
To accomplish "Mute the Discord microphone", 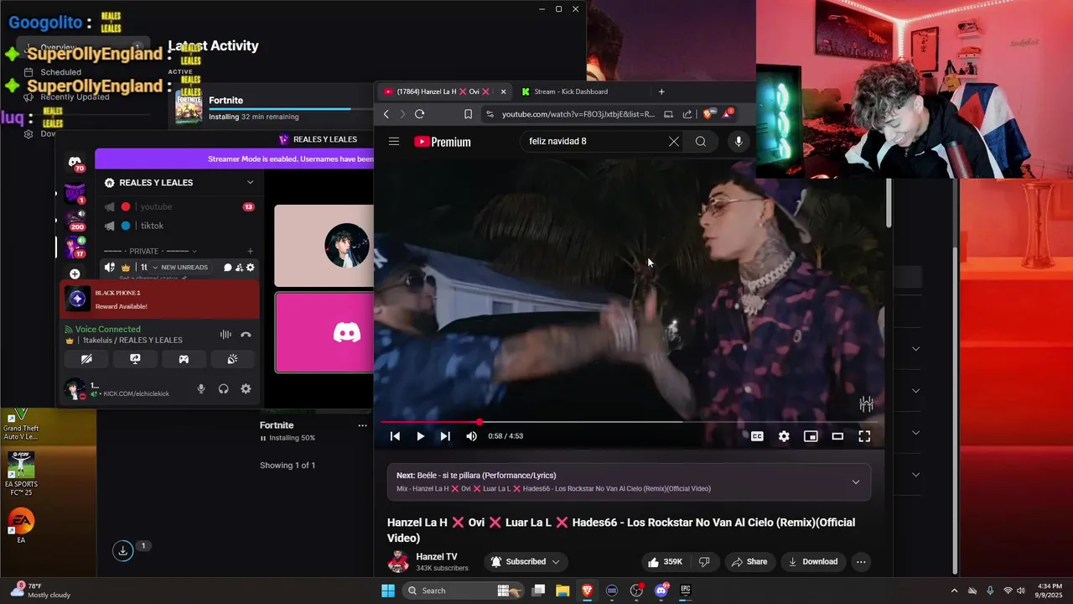I will point(201,389).
